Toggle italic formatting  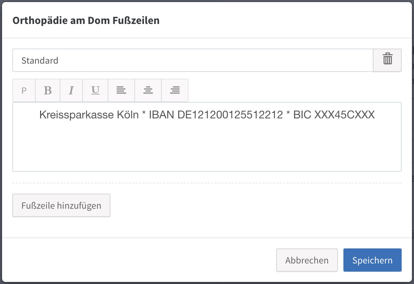point(71,90)
